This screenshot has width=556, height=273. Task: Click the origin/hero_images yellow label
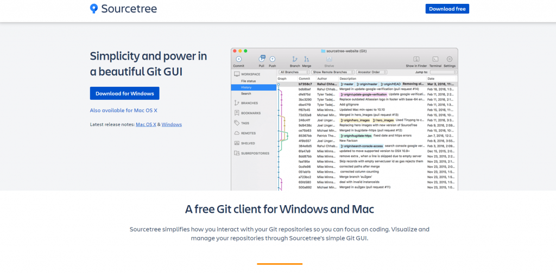355,120
